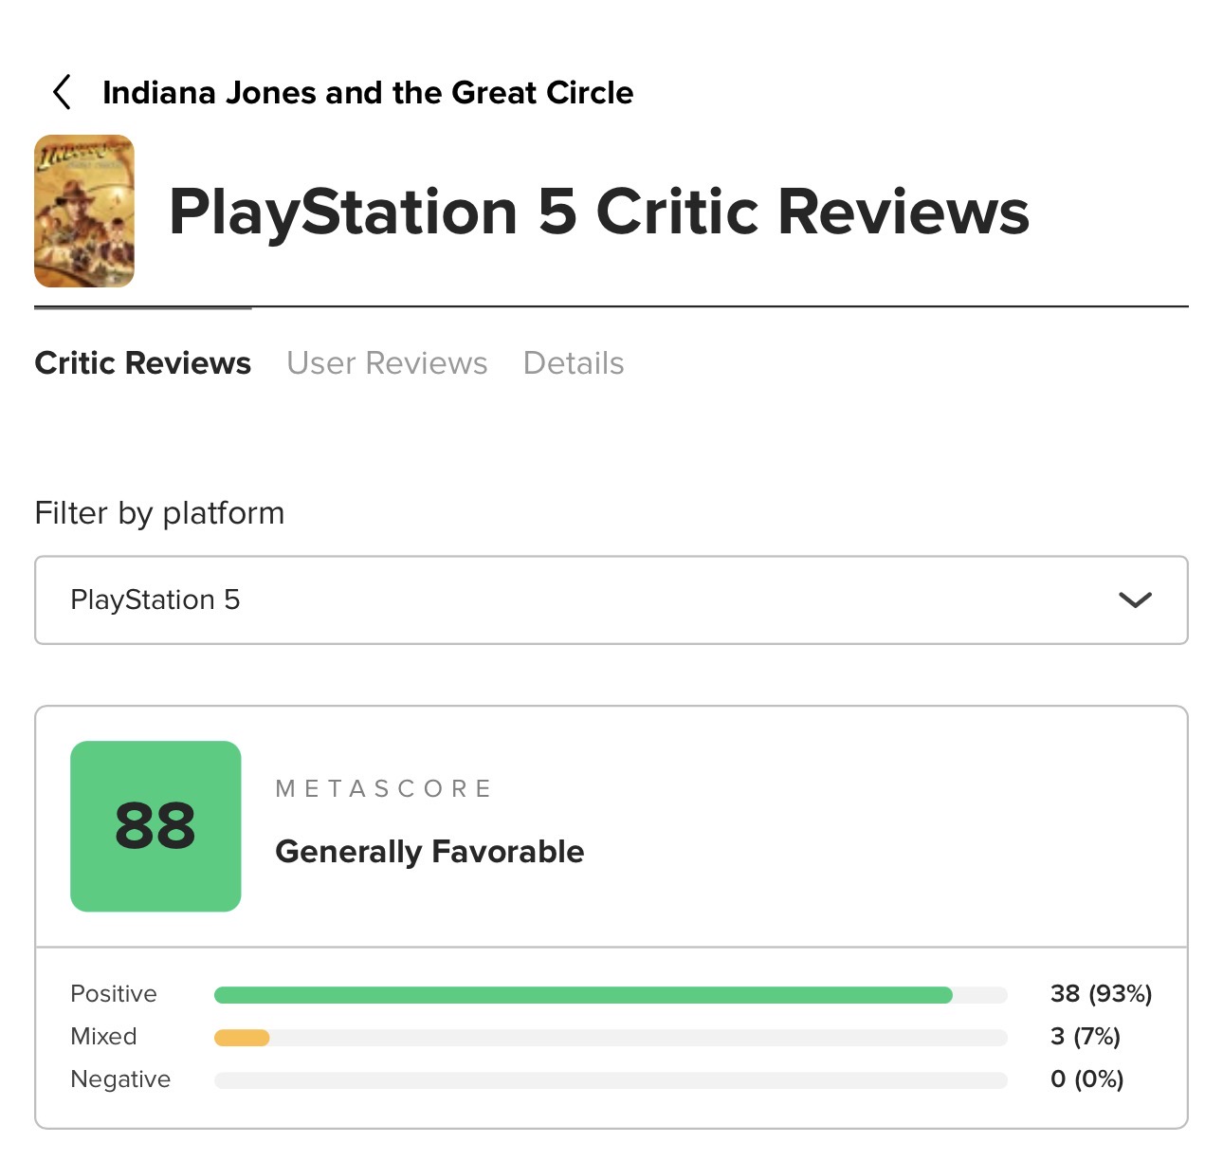This screenshot has height=1162, width=1223.
Task: Switch to the User Reviews tab
Action: [387, 363]
